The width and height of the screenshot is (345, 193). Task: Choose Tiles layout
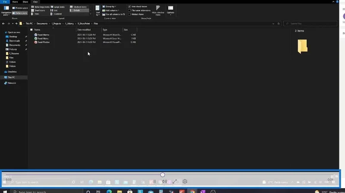[35, 14]
